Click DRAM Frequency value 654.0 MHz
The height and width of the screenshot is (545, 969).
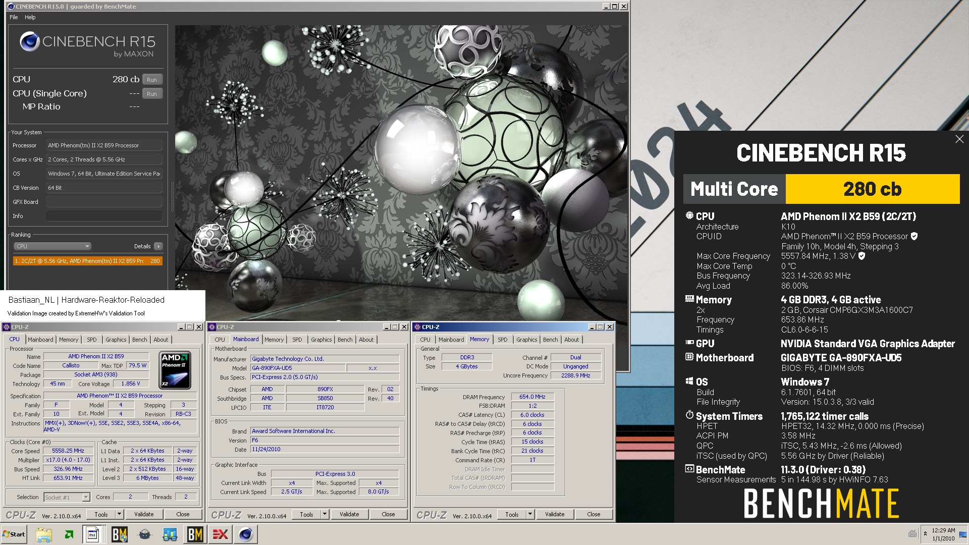[x=532, y=397]
